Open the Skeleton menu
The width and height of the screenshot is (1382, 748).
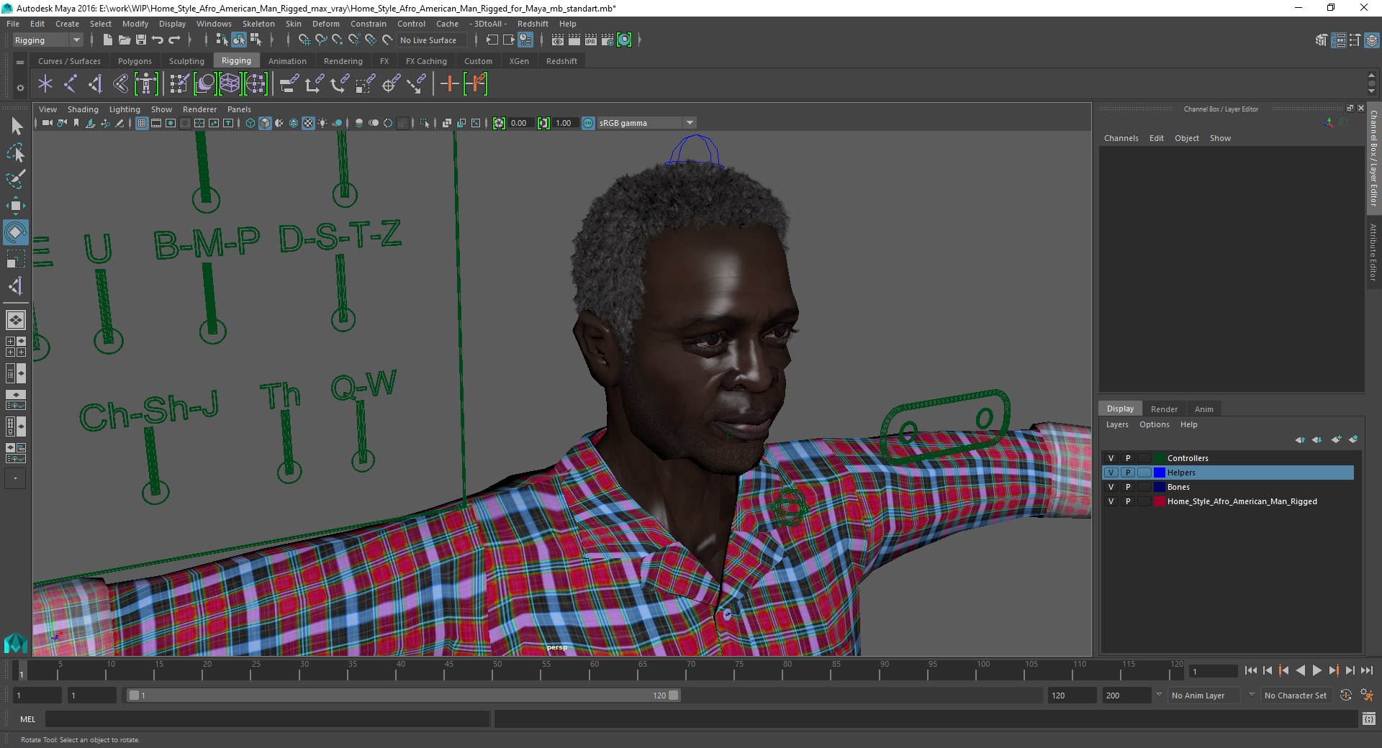258,24
